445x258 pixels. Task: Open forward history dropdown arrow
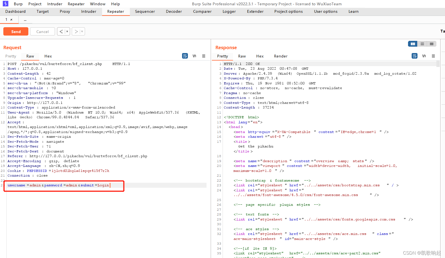point(82,32)
